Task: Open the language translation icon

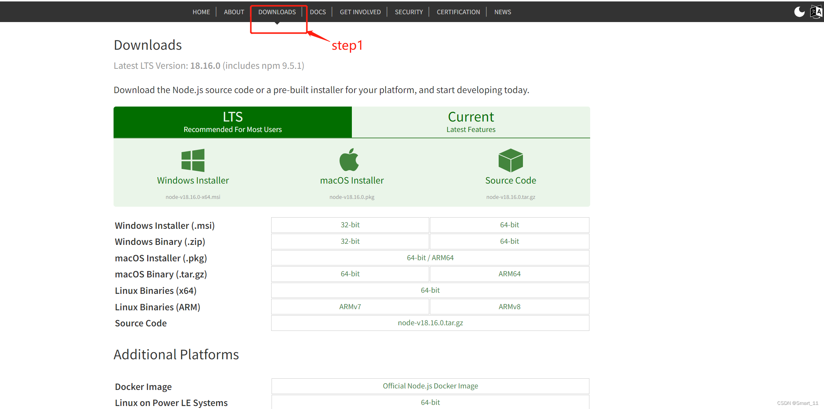Action: click(816, 12)
